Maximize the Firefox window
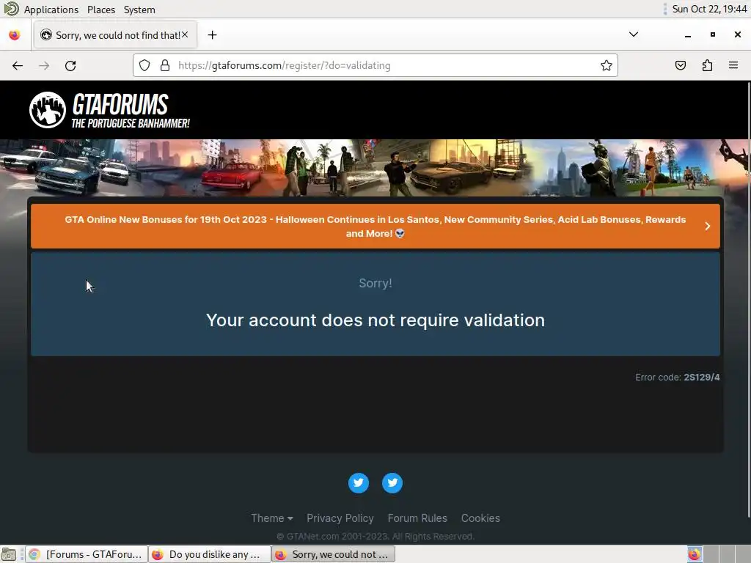 [713, 34]
